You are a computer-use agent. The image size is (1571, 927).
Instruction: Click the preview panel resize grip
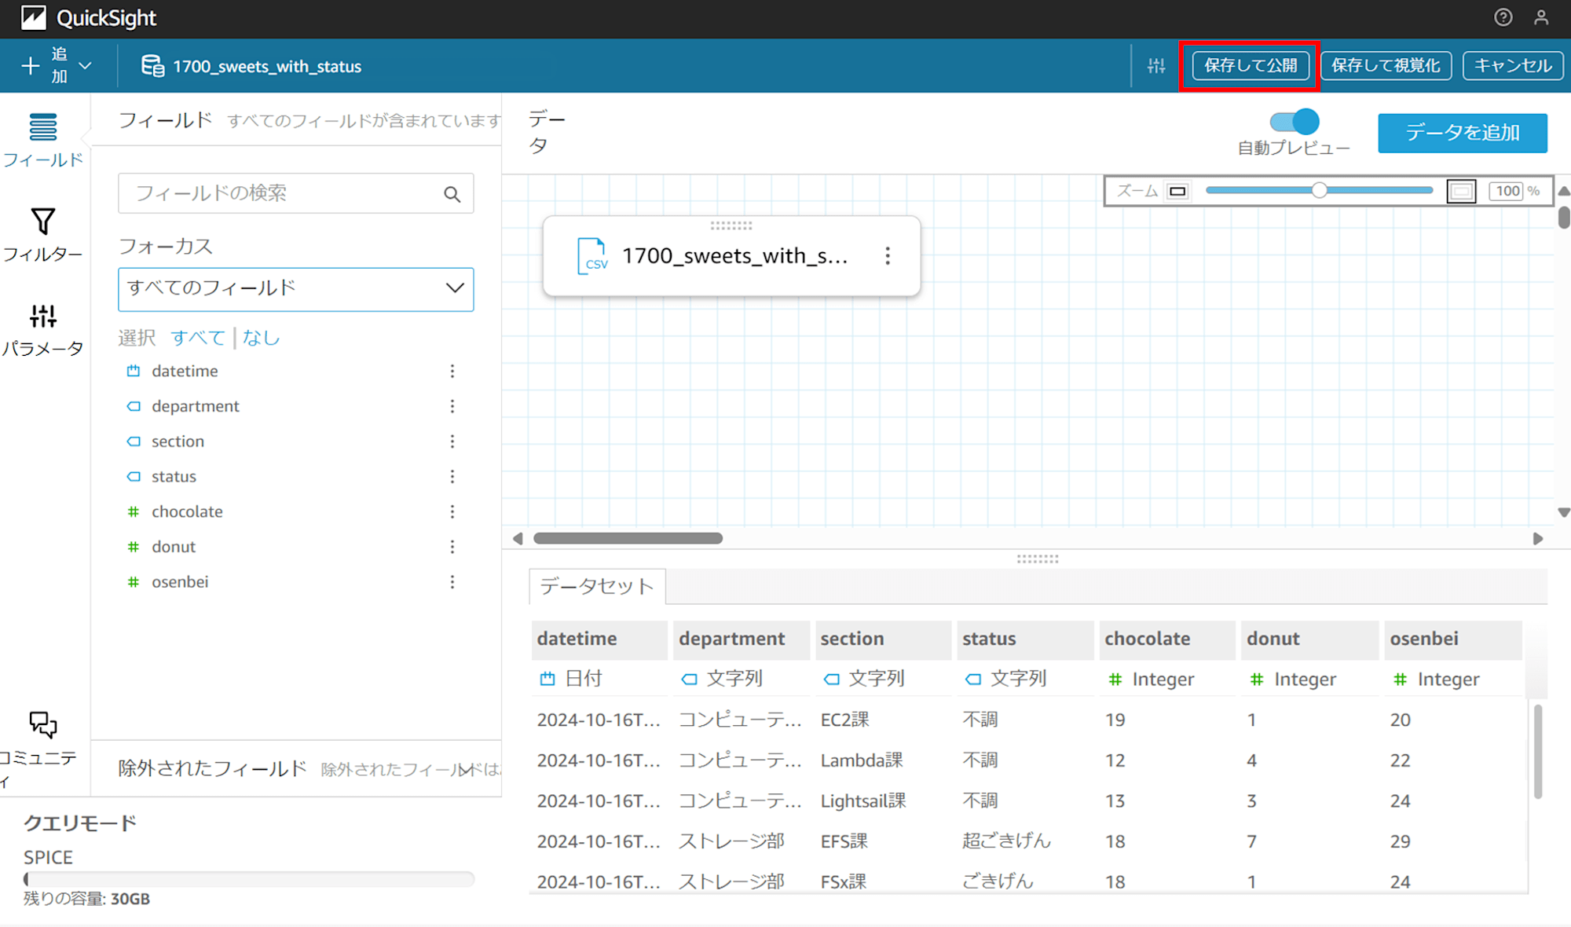tap(1038, 559)
